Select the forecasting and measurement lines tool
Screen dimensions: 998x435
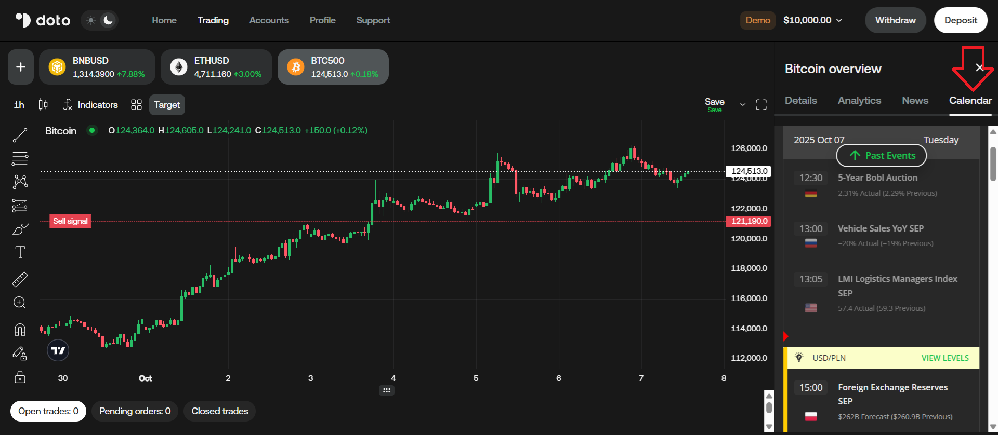click(20, 206)
